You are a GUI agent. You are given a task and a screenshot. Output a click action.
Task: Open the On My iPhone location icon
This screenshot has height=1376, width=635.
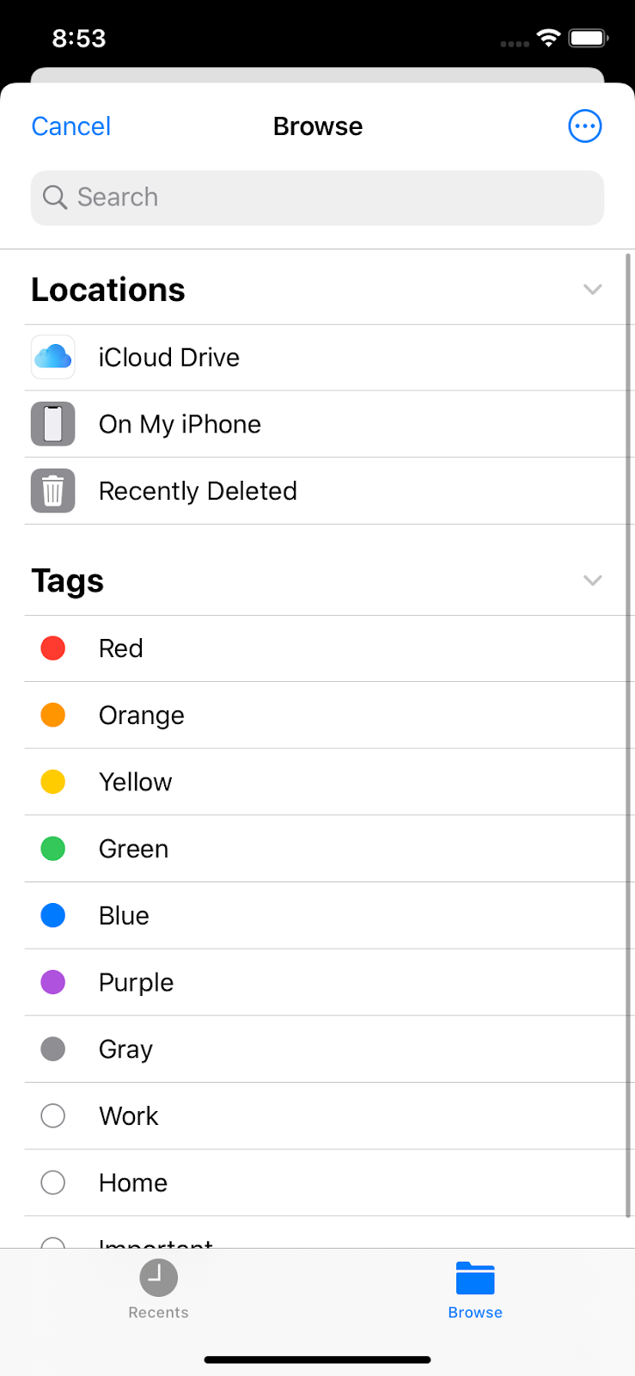click(x=53, y=424)
